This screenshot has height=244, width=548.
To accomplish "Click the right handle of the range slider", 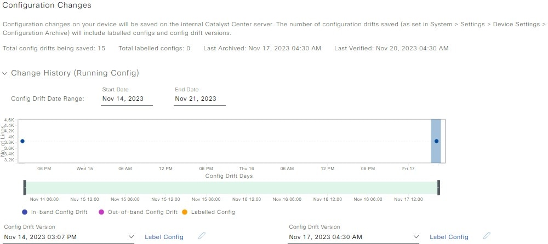I will tap(438, 188).
